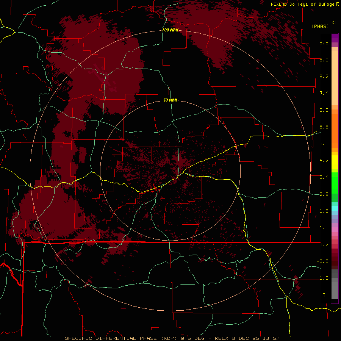Image resolution: width=341 pixels, height=341 pixels.
Task: Click the DKD label above the color scale
Action: click(333, 23)
